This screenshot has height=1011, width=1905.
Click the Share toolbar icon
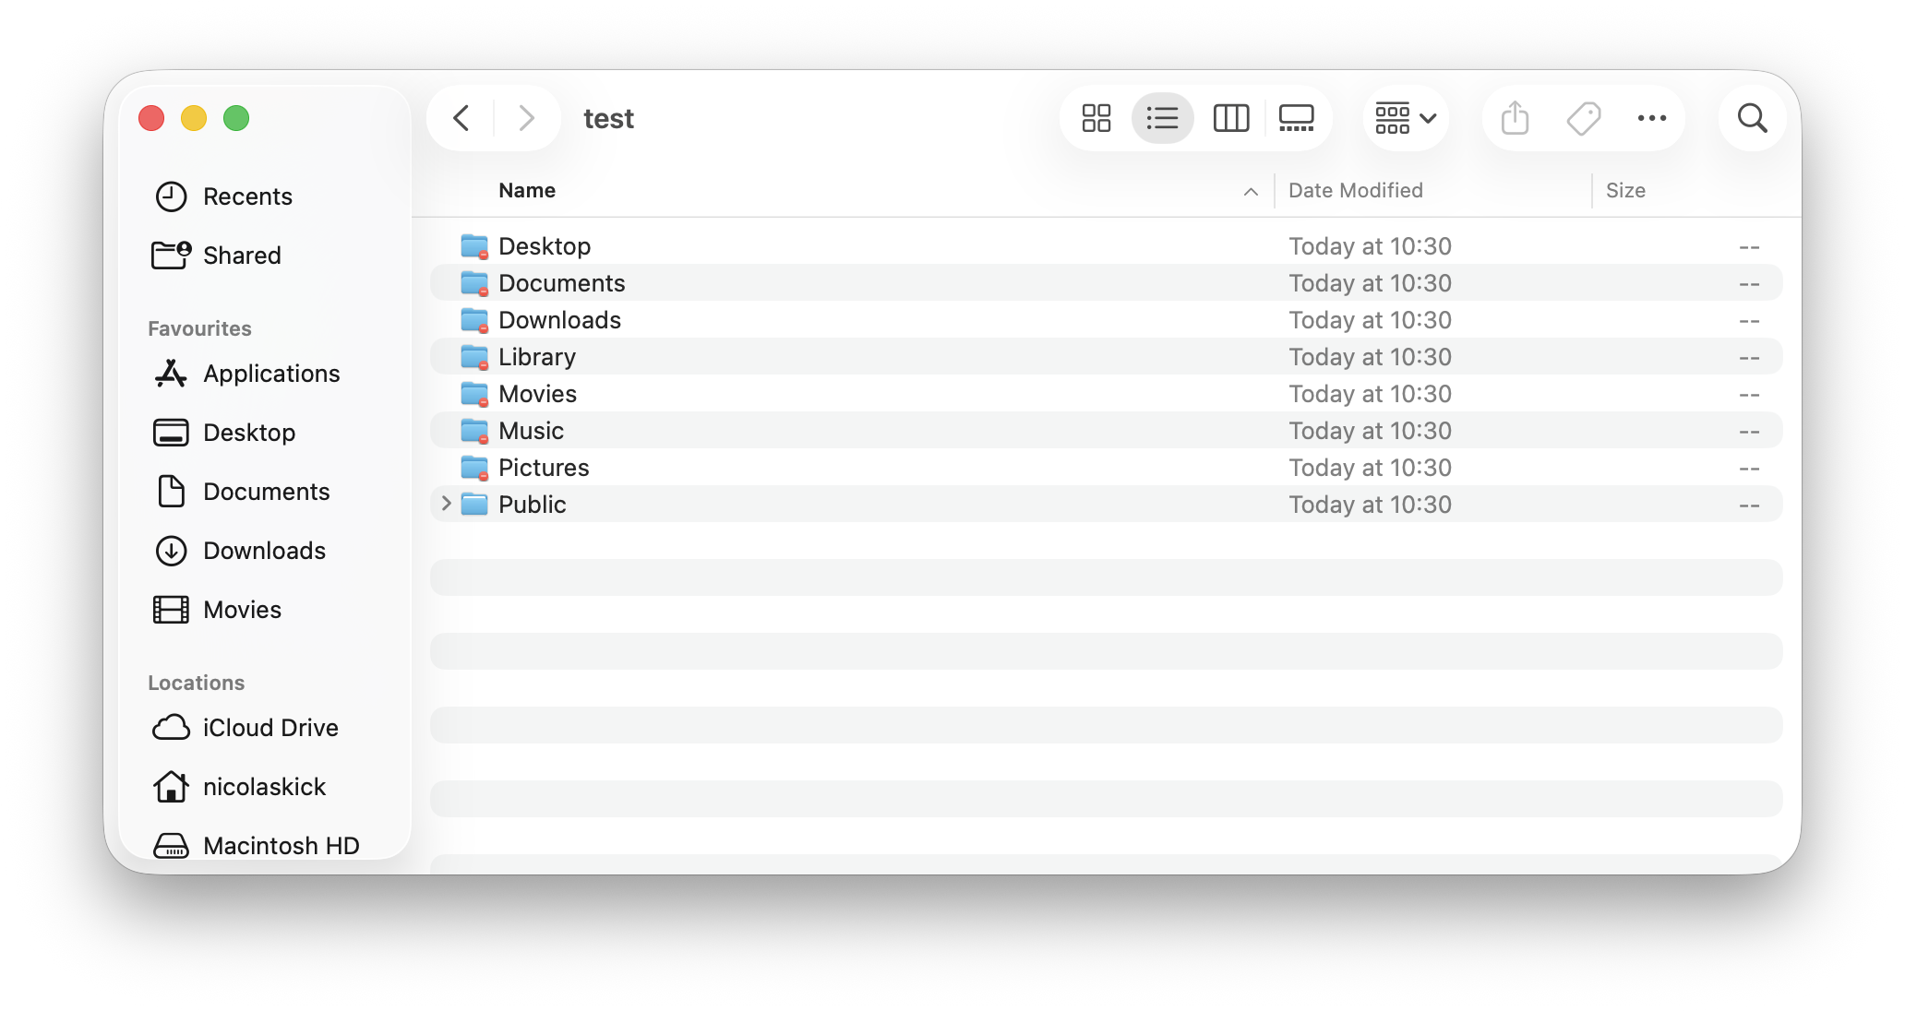(x=1515, y=118)
